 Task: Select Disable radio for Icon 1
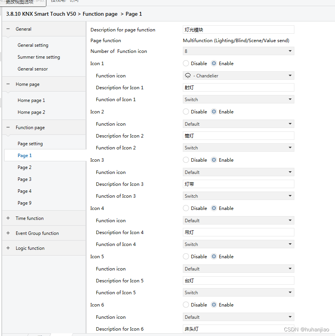(186, 64)
